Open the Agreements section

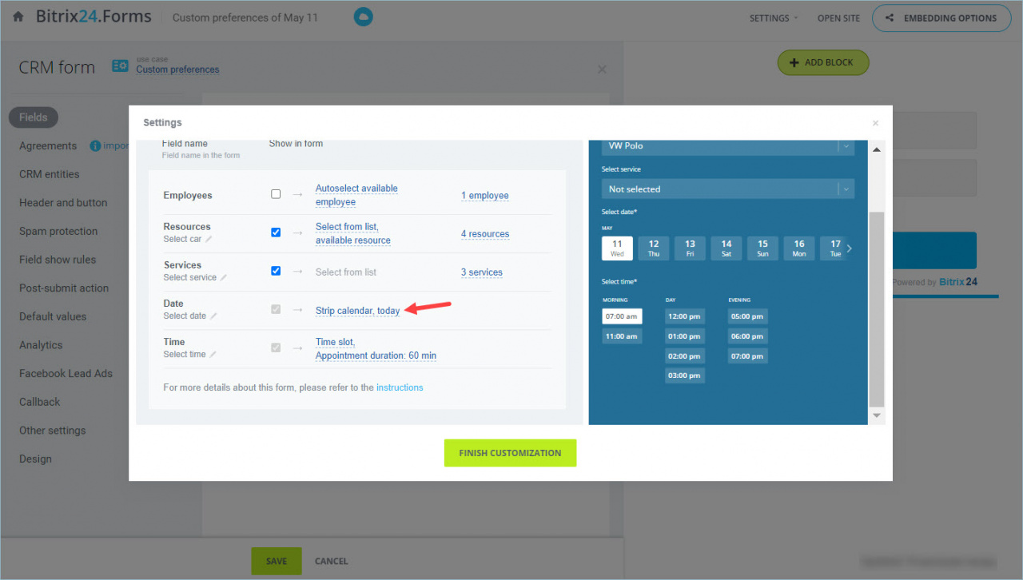point(48,145)
